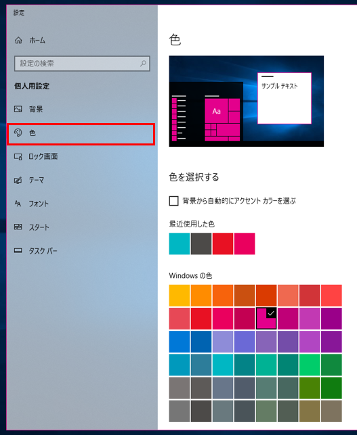This screenshot has height=435, width=357.
Task: Click the Colors (色) palette icon
Action: point(18,133)
